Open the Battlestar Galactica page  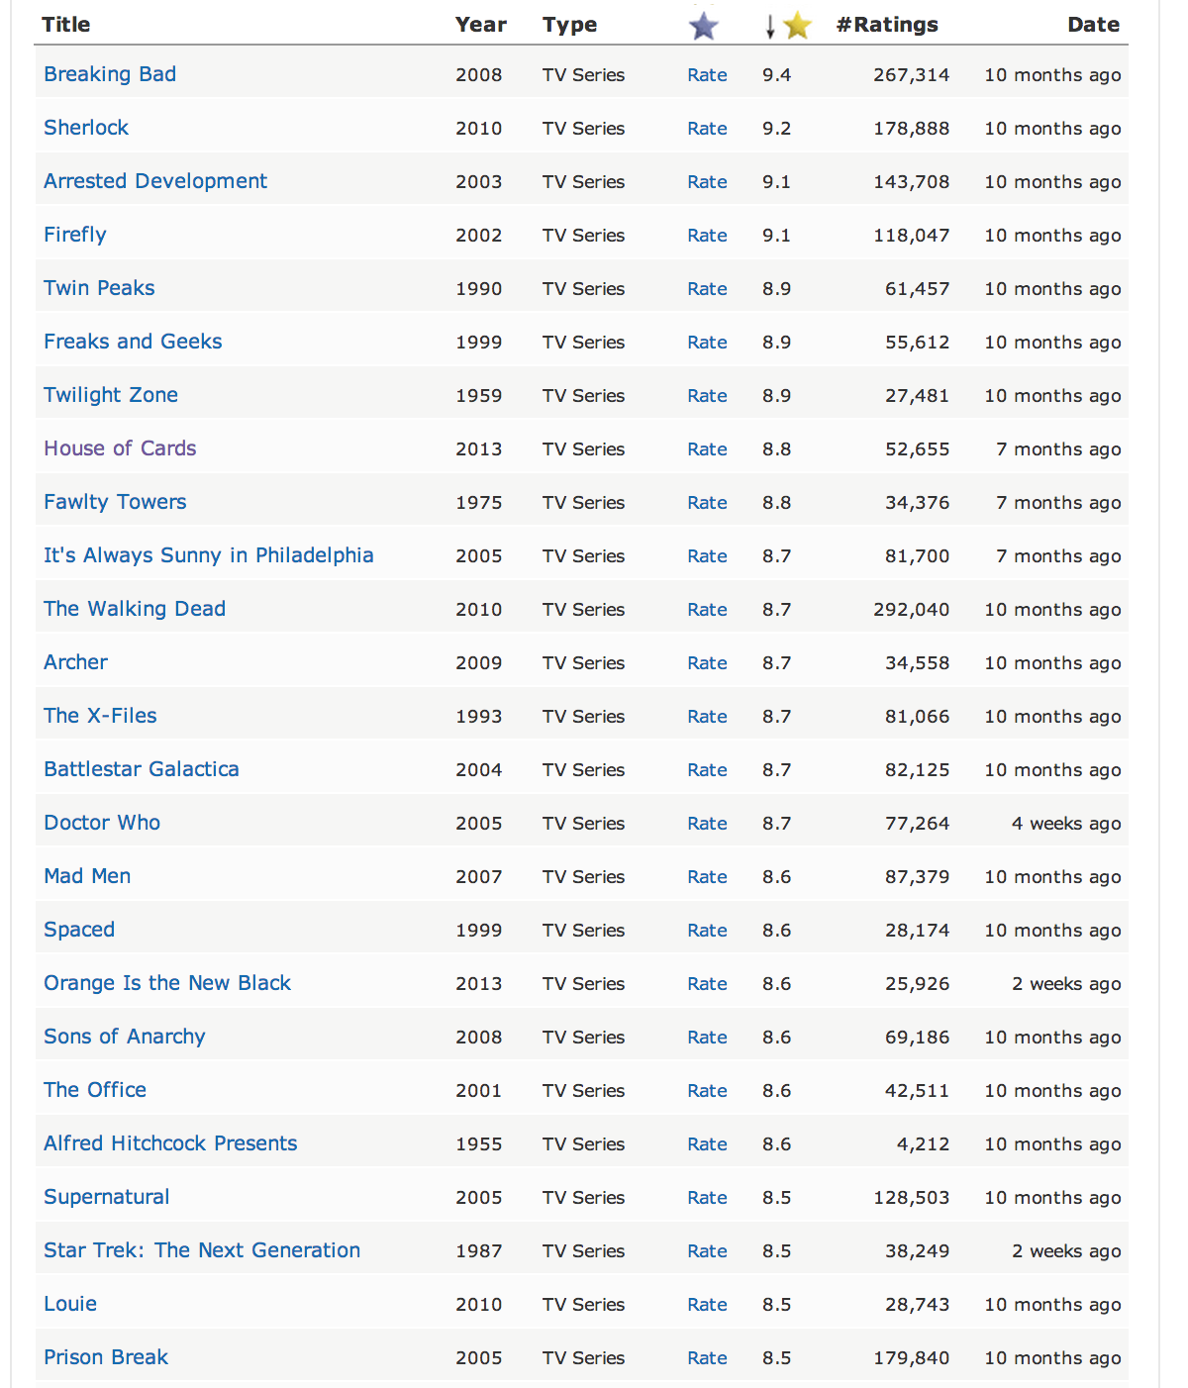click(142, 769)
